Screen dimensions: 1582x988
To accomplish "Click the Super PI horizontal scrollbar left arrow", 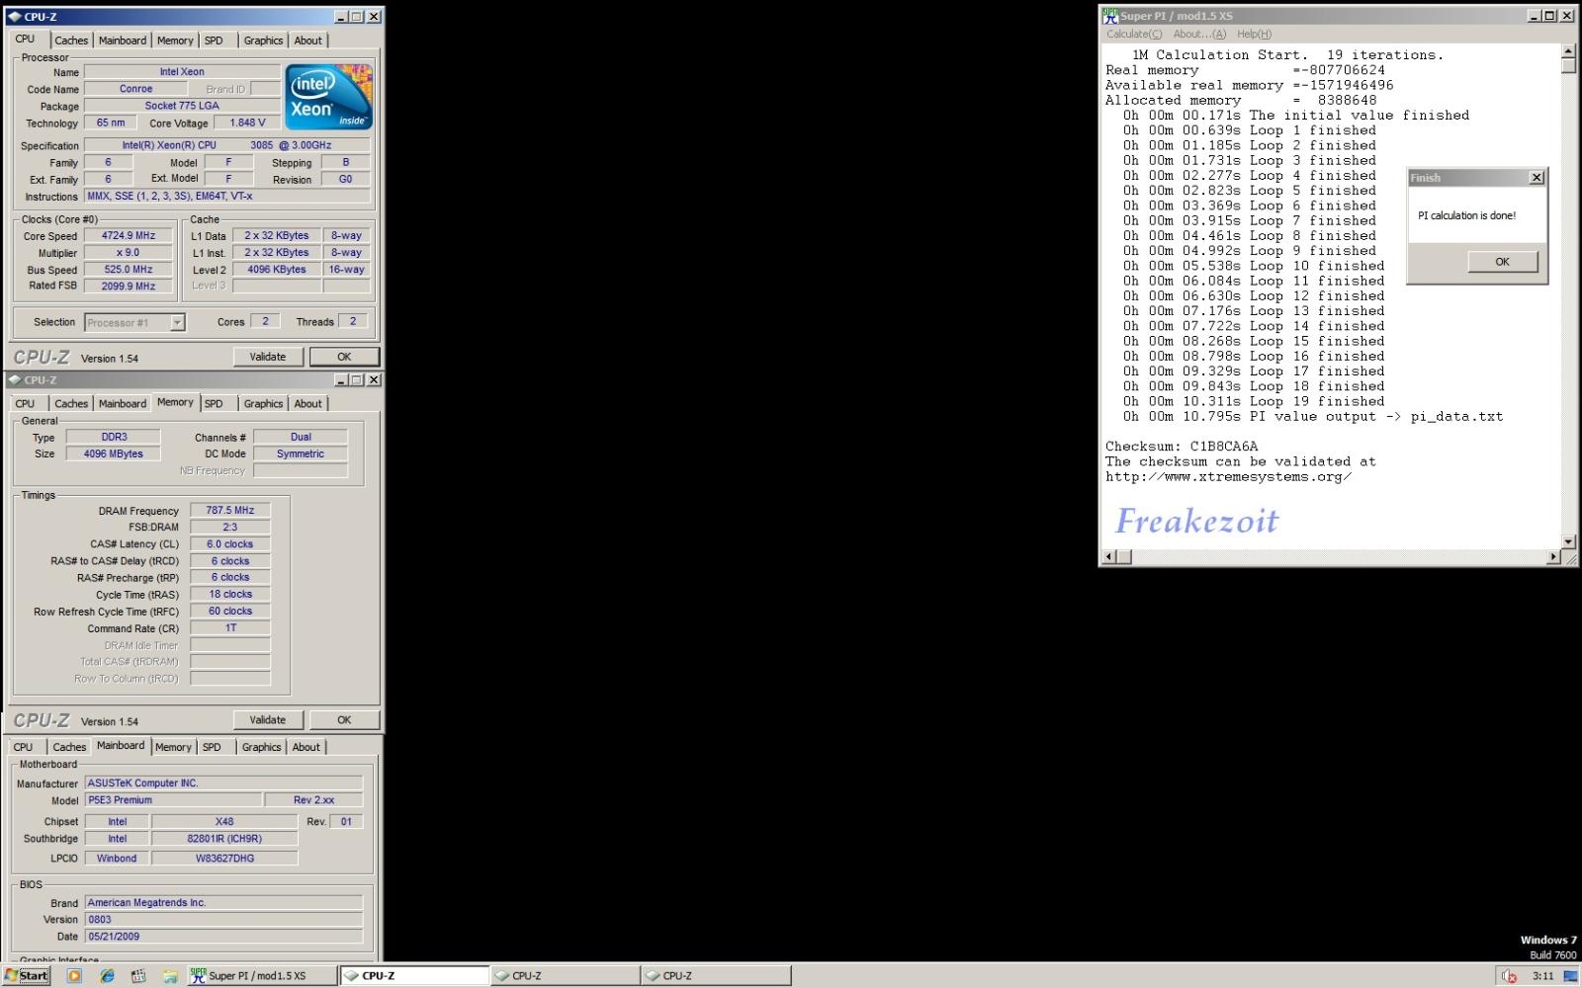I will [1108, 557].
